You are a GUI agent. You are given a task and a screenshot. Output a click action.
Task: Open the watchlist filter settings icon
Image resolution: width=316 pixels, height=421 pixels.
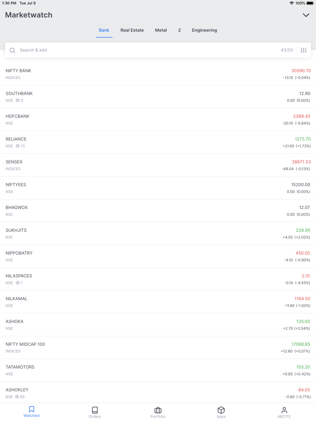(x=303, y=50)
